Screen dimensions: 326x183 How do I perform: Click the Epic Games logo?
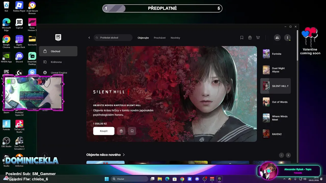click(58, 37)
